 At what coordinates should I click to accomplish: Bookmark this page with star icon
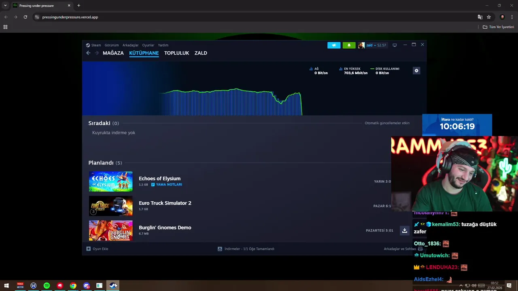489,17
